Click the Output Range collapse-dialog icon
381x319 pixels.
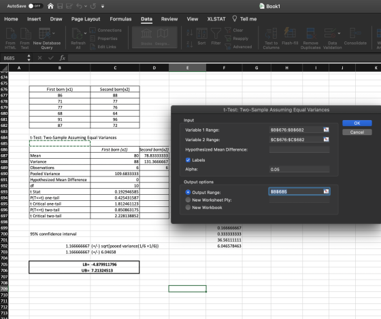pos(326,191)
